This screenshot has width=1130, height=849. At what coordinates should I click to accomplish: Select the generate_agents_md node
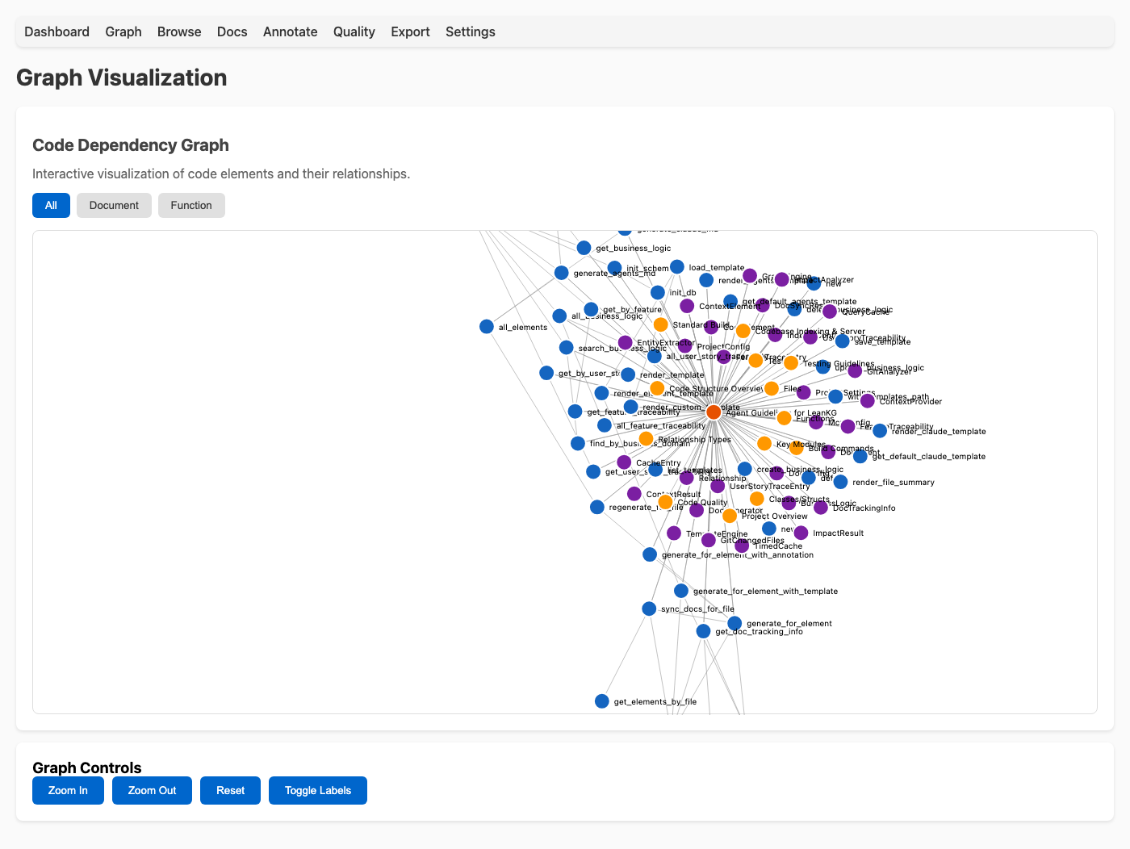561,272
